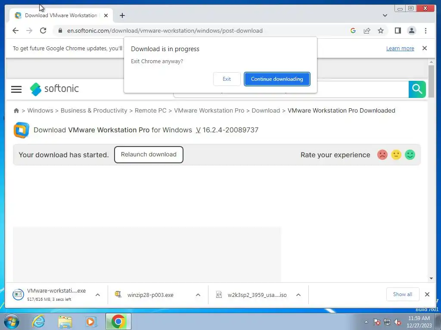Click the muted volume tray icon
The height and width of the screenshot is (330, 441).
click(398, 322)
